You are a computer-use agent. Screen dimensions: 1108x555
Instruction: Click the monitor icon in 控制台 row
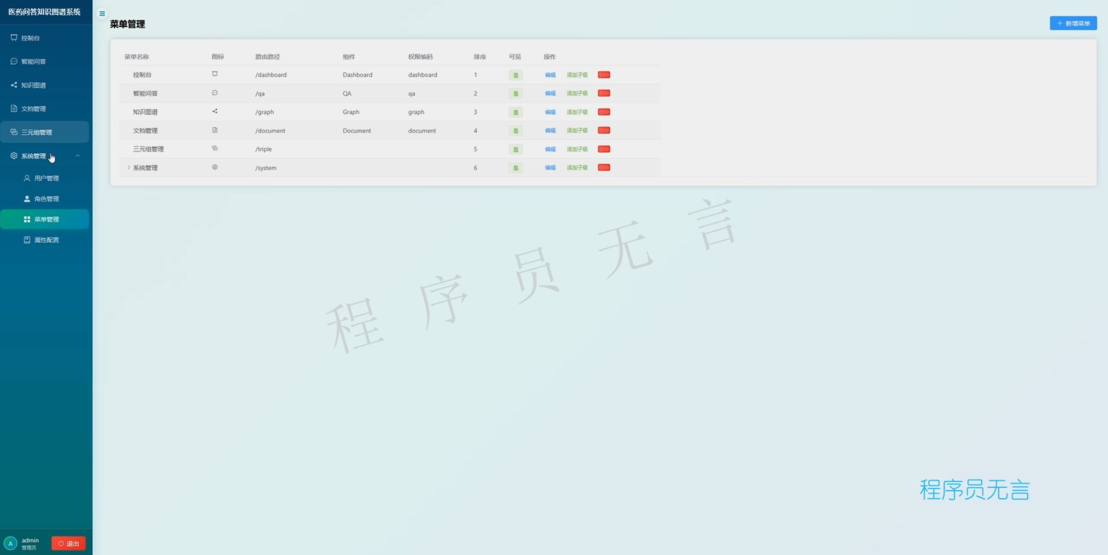(x=215, y=74)
